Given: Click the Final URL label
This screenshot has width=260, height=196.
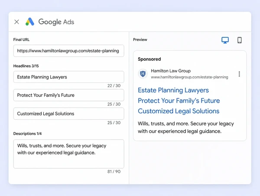Looking at the screenshot, I should coord(21,39).
